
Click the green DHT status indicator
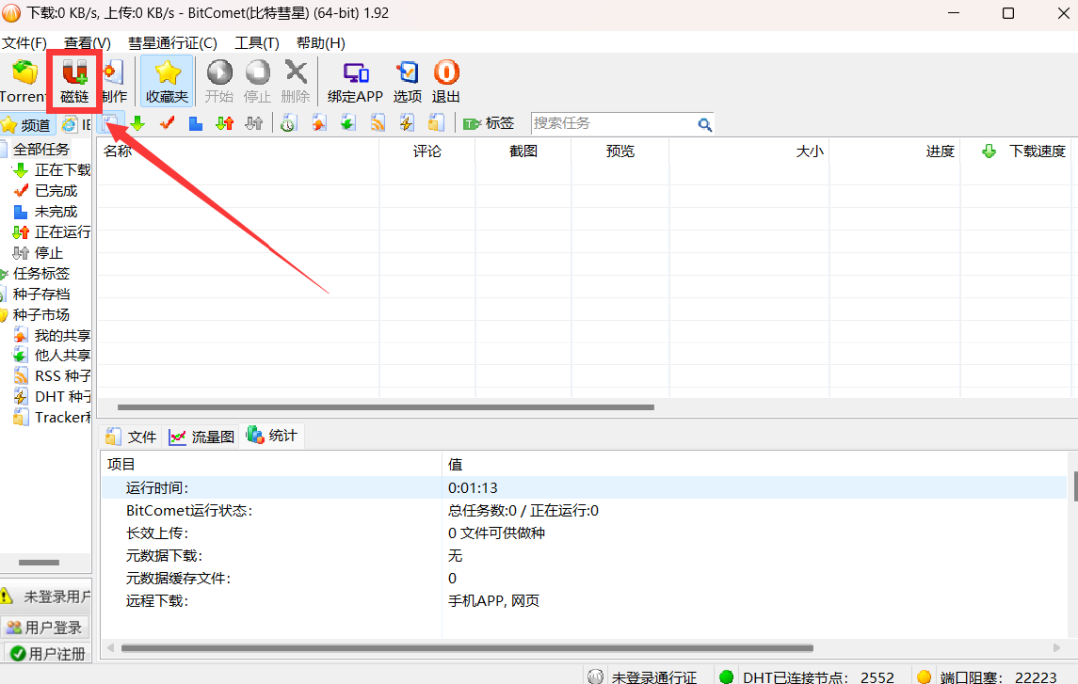(x=726, y=677)
